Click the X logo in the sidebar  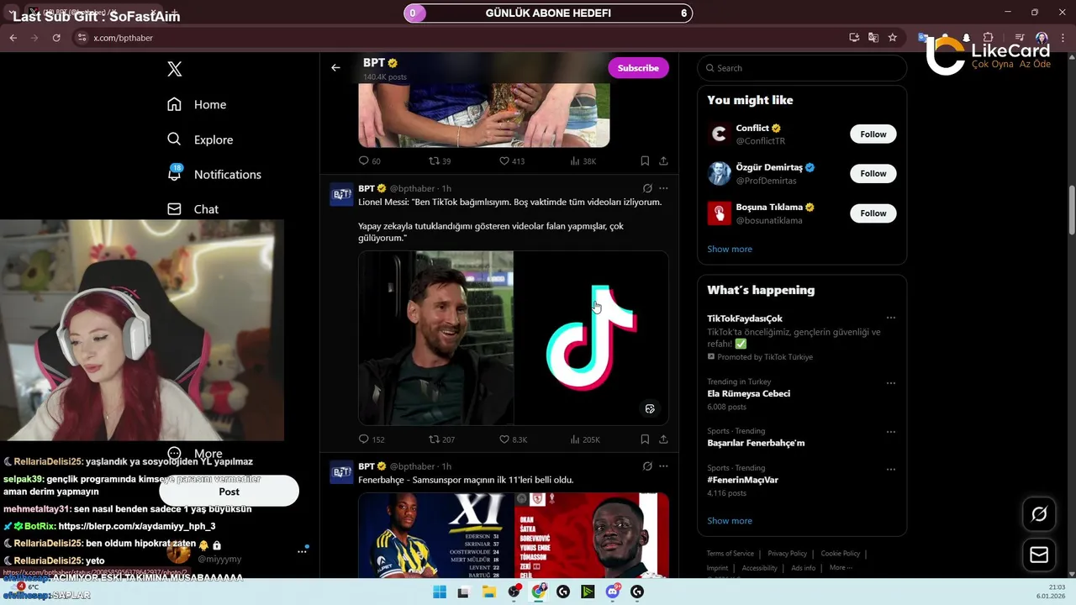coord(175,69)
